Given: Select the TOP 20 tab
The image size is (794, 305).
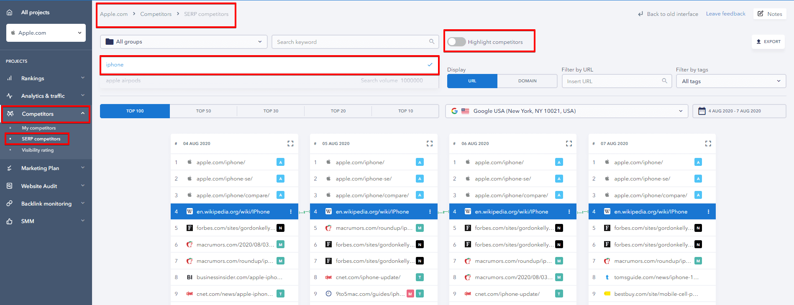Looking at the screenshot, I should coord(338,111).
